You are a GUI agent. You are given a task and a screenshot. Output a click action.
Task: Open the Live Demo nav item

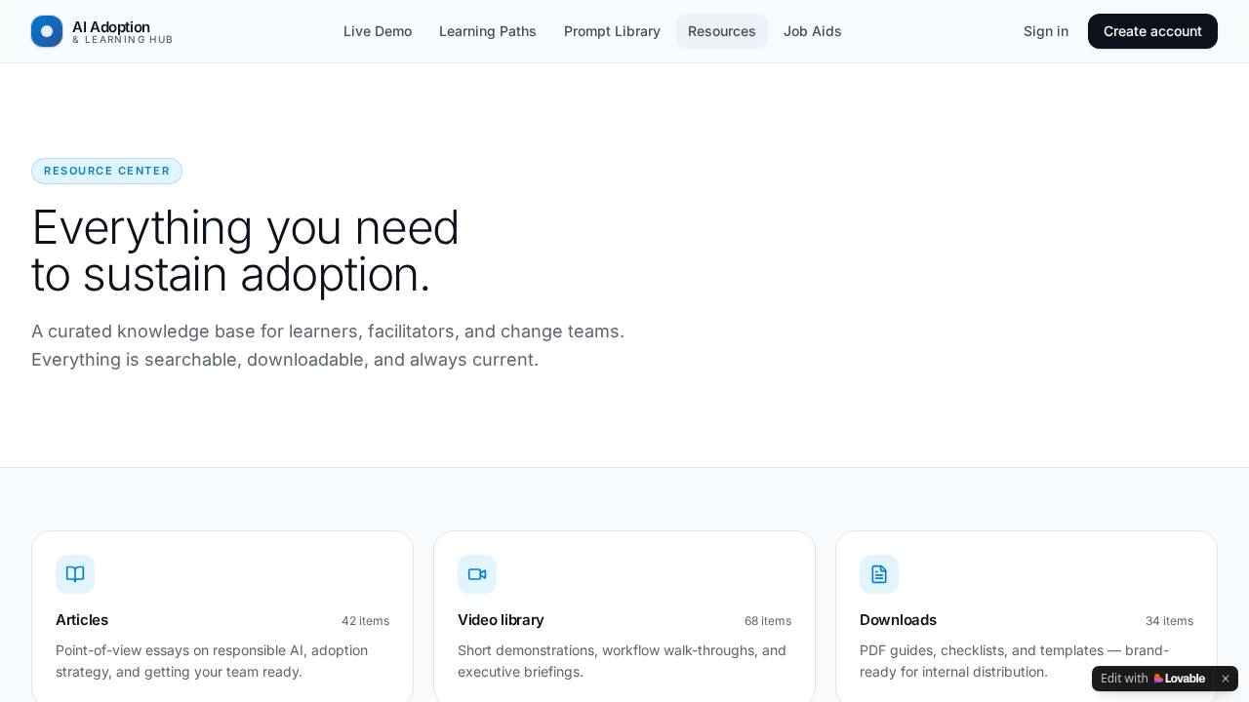click(378, 31)
